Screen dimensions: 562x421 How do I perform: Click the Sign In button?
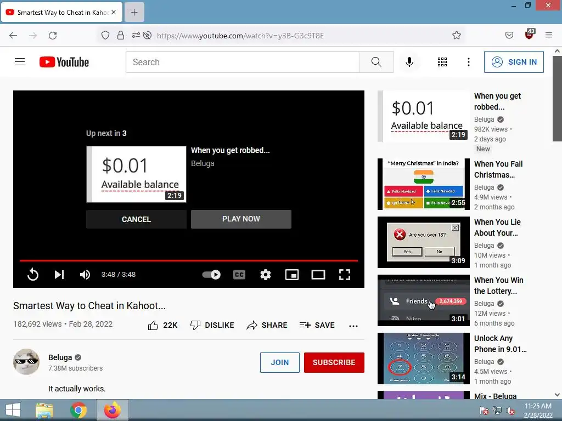coord(514,62)
